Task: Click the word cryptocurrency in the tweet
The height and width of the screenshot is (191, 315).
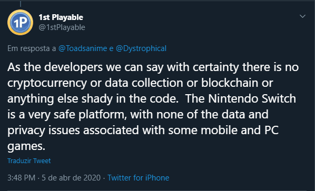Action: [x=47, y=83]
